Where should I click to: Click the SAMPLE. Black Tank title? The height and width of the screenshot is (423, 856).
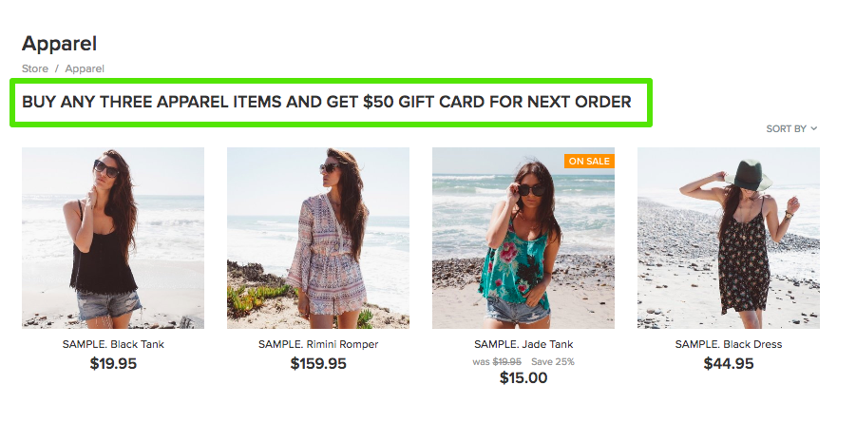pyautogui.click(x=113, y=344)
